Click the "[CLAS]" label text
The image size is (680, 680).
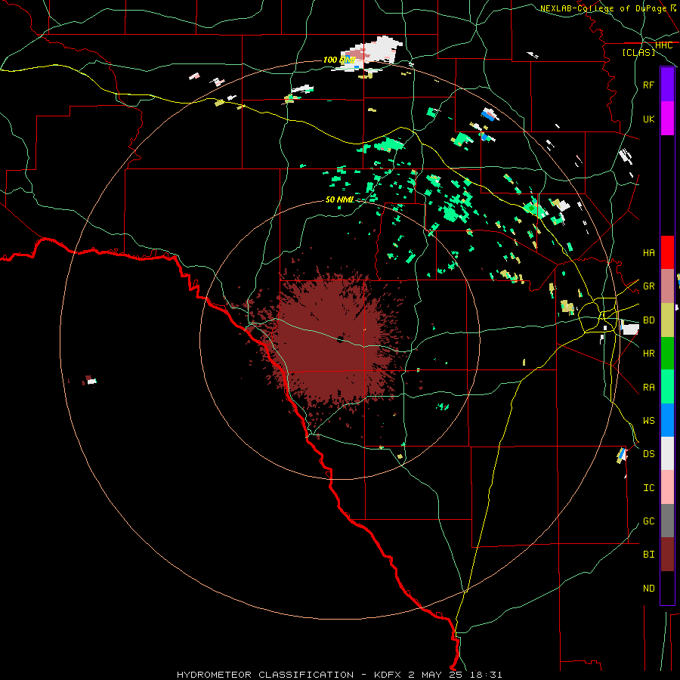638,52
